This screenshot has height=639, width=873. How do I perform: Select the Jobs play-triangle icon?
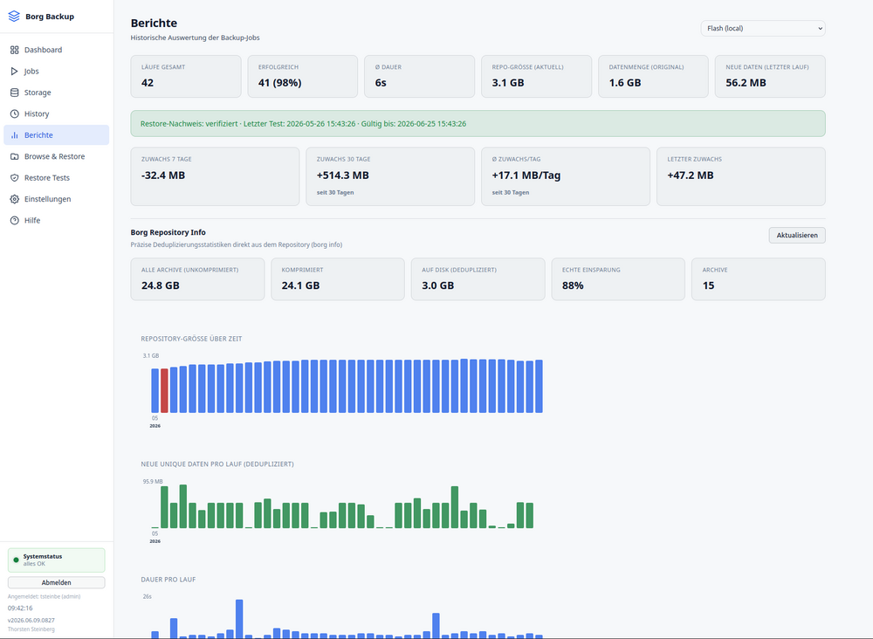pos(15,72)
